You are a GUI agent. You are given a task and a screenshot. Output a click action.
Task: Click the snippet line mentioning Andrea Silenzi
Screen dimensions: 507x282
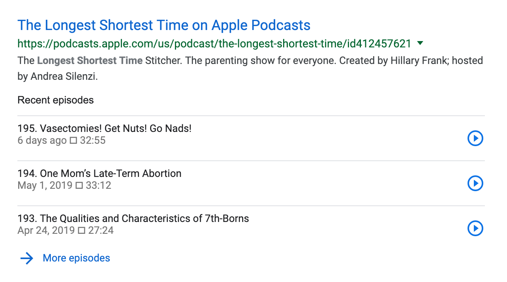tap(58, 77)
